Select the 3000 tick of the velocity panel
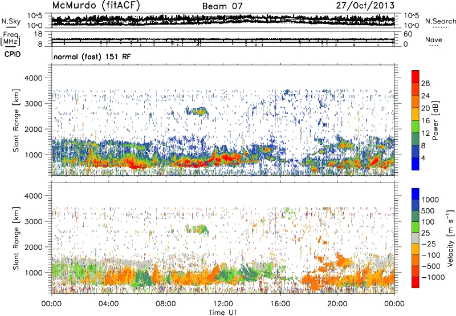Viewport: 456px width, 316px height. [35, 221]
